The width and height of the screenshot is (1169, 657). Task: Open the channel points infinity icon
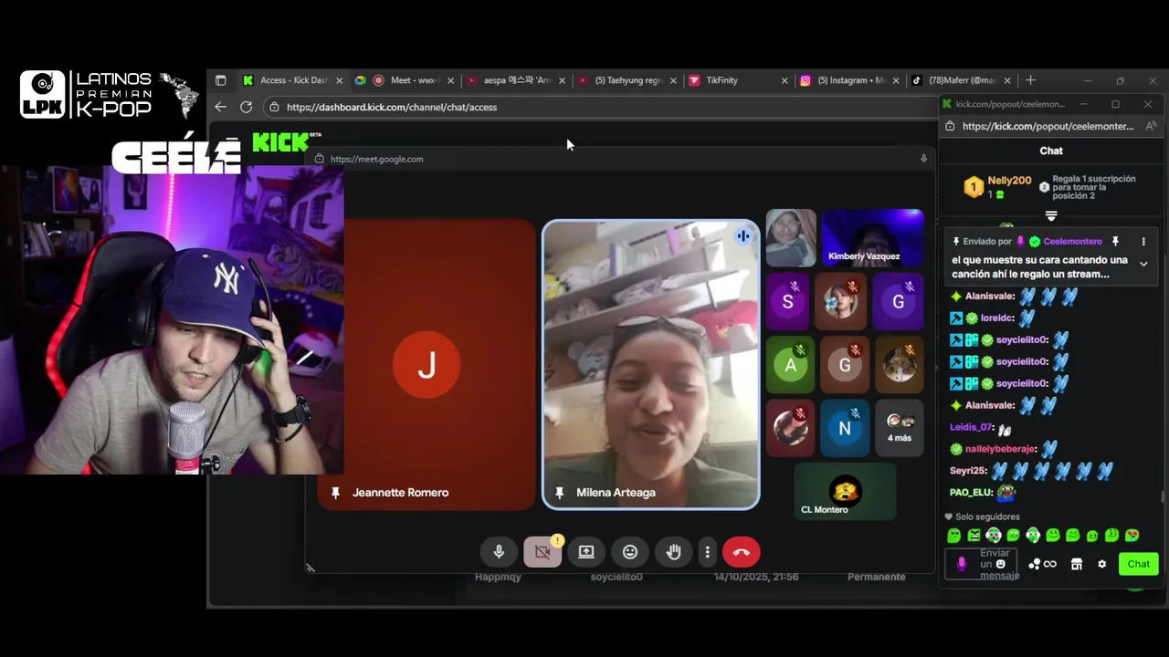pos(1042,564)
